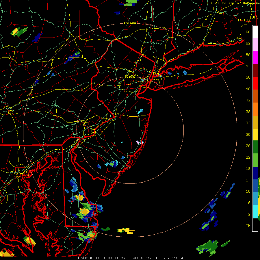Click the legend value "6"
Screen dimensions: 260x260
coord(249,203)
